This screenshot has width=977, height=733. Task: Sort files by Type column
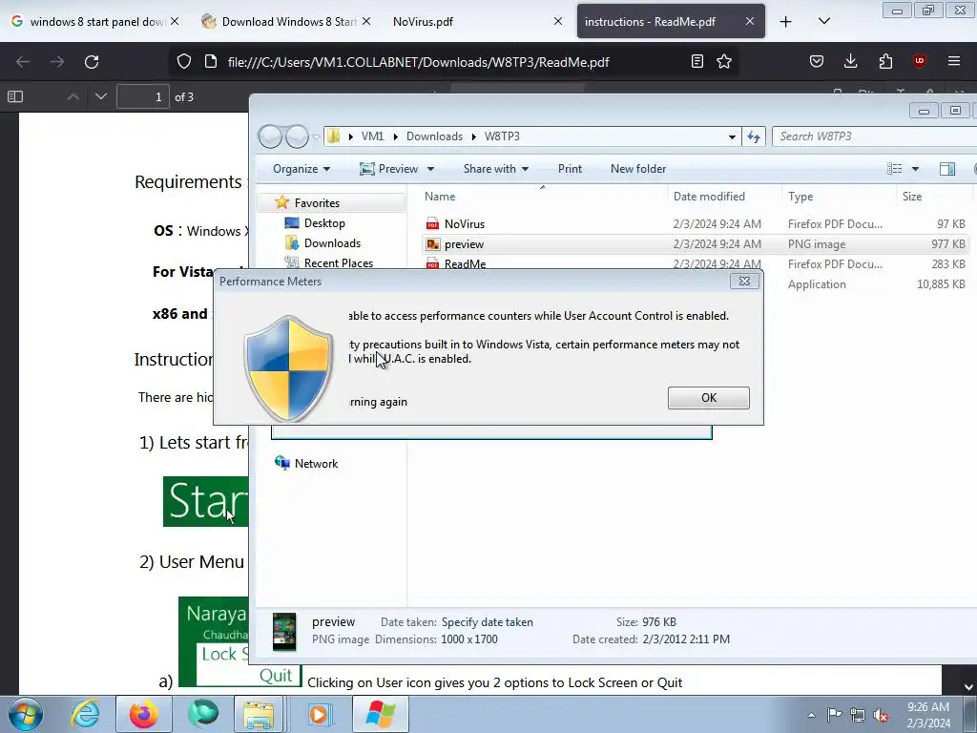point(839,197)
